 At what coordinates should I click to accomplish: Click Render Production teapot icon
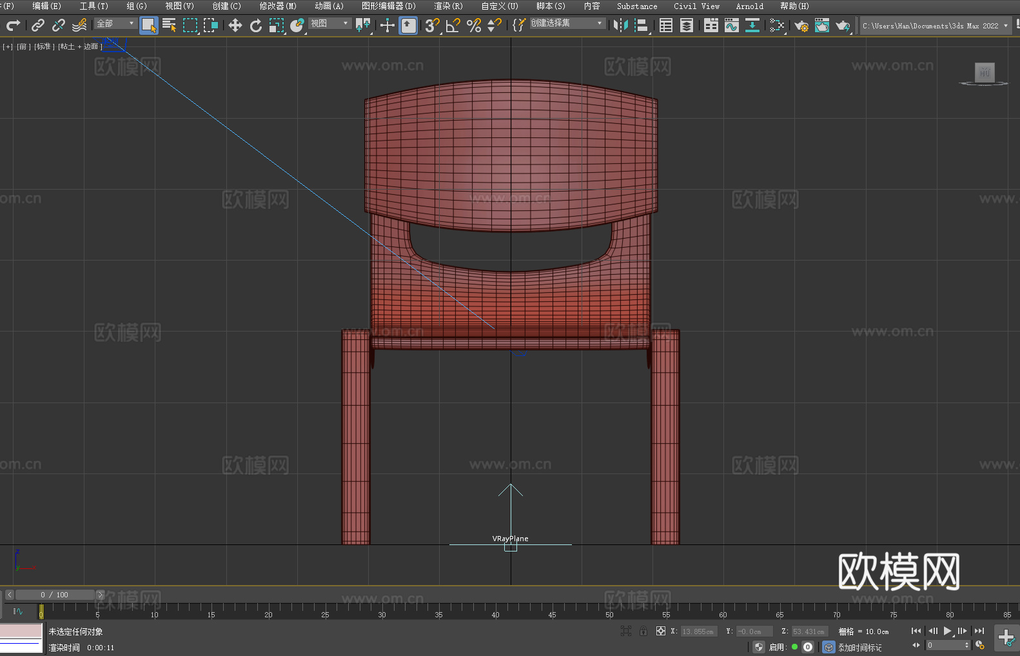click(843, 25)
